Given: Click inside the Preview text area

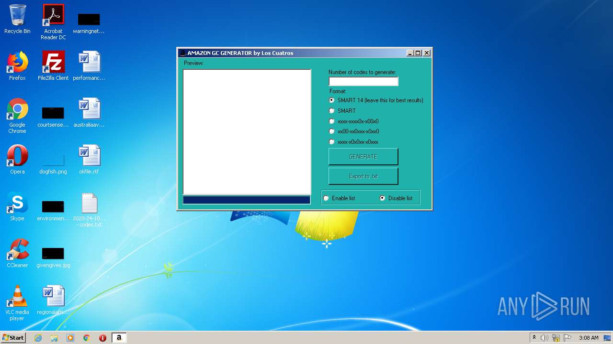Looking at the screenshot, I should [x=247, y=132].
